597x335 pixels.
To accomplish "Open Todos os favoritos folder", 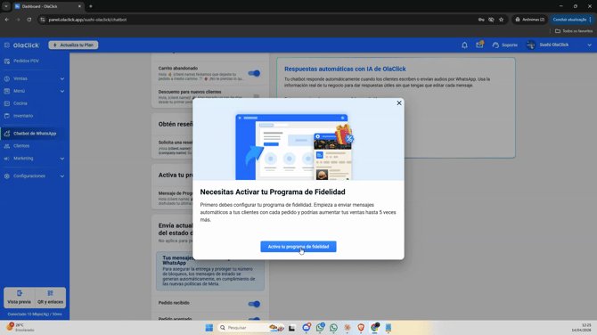I will (x=574, y=31).
